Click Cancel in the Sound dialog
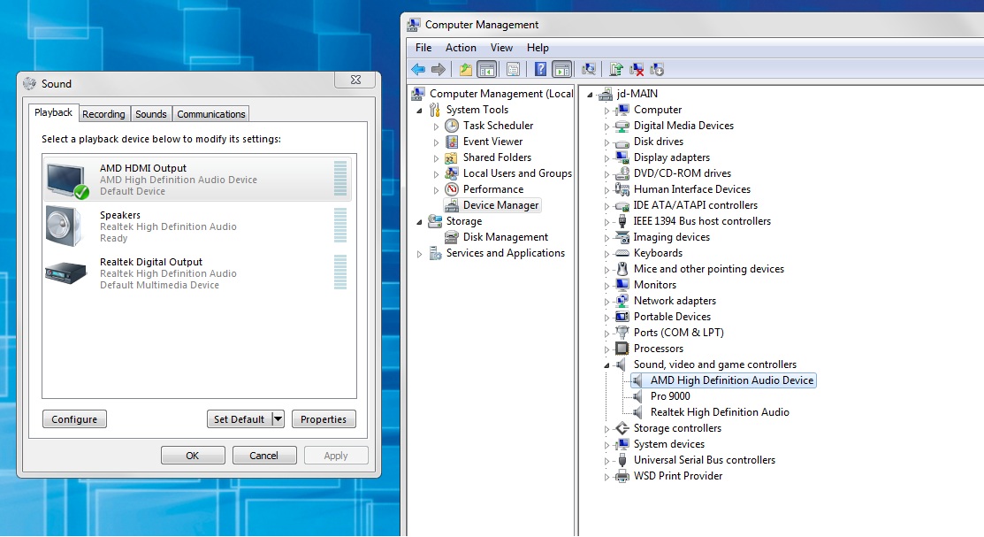984x537 pixels. [x=263, y=456]
